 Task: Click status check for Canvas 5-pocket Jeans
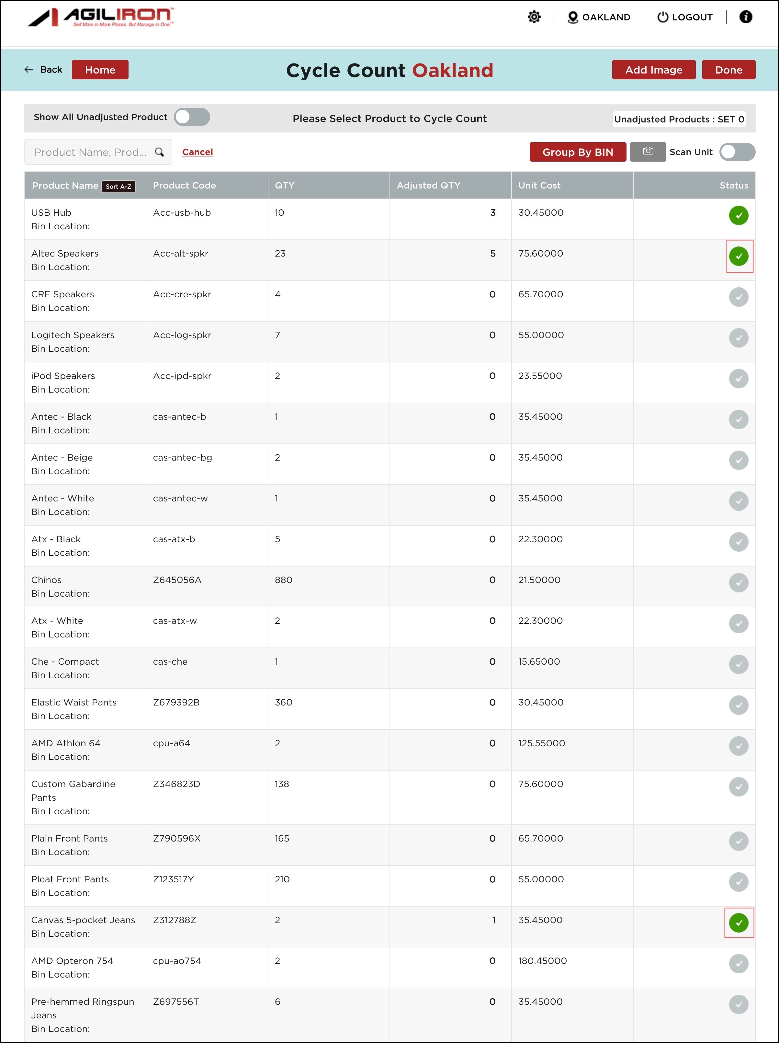click(738, 923)
